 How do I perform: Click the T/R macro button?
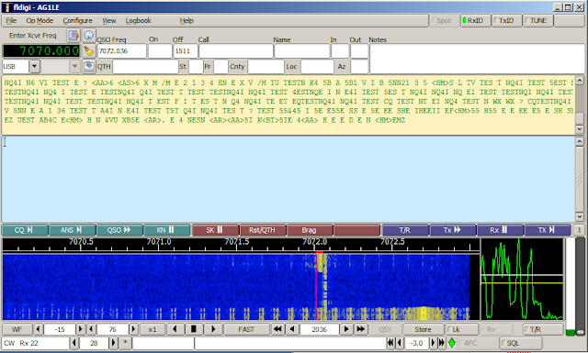[x=405, y=230]
